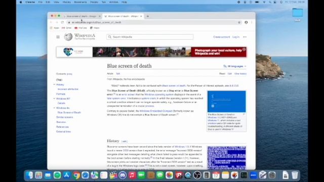Collapse the Windows 9x section in contents
The width and height of the screenshot is (324, 182).
click(x=54, y=108)
